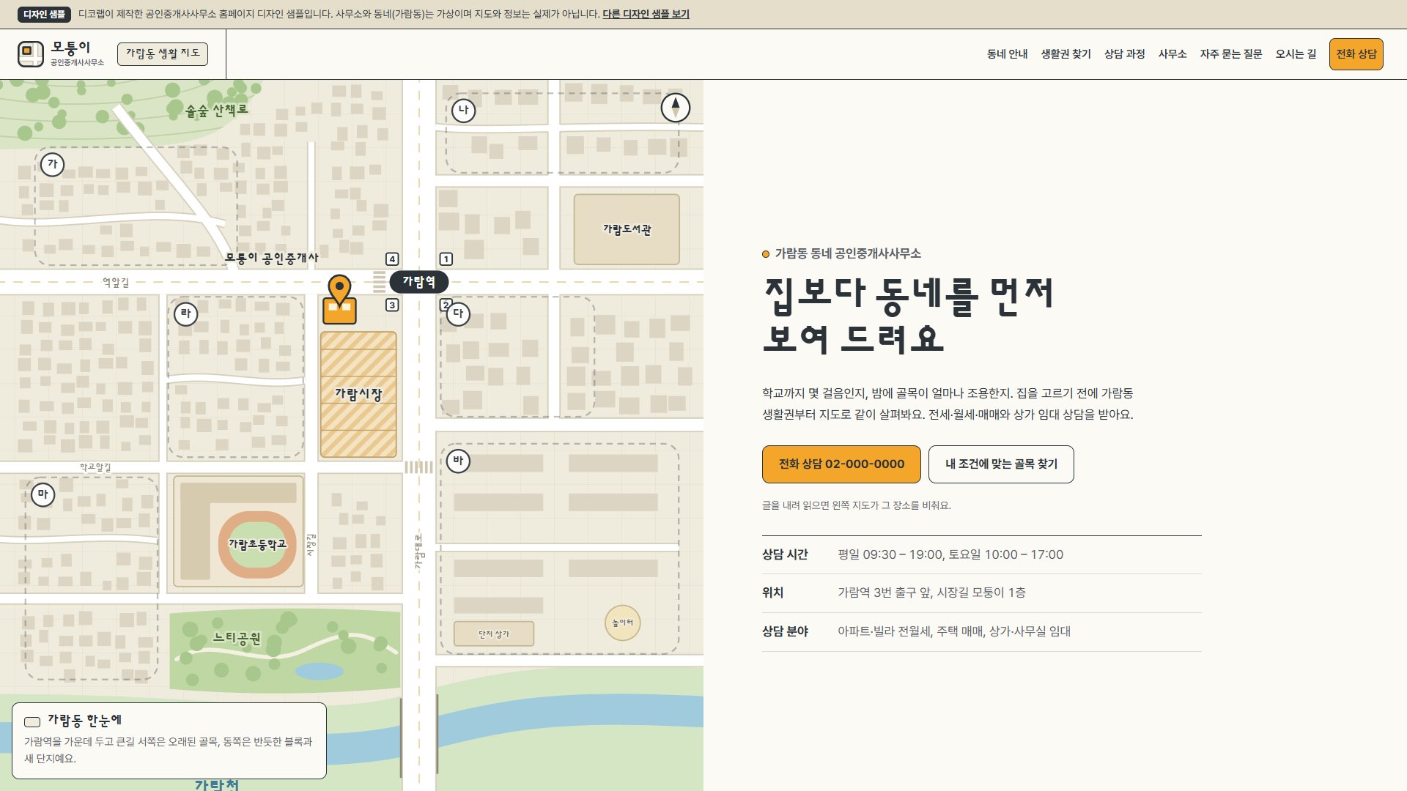Select the 가 zone marker on map
The image size is (1407, 791).
click(x=52, y=164)
